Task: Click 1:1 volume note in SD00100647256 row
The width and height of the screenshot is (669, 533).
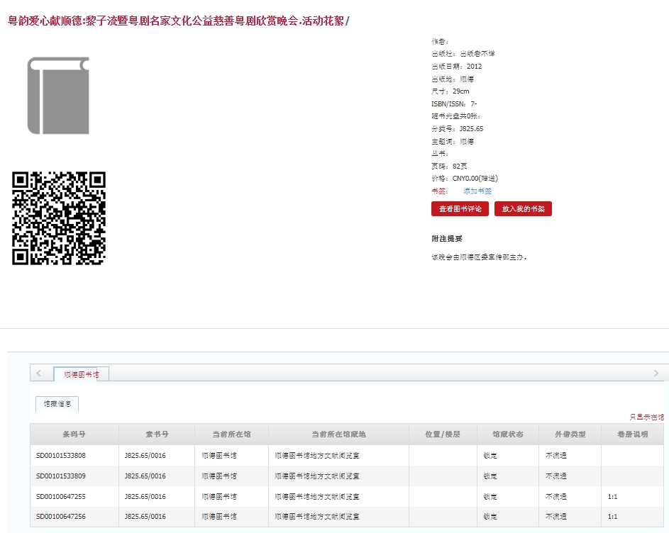Action: coord(613,517)
